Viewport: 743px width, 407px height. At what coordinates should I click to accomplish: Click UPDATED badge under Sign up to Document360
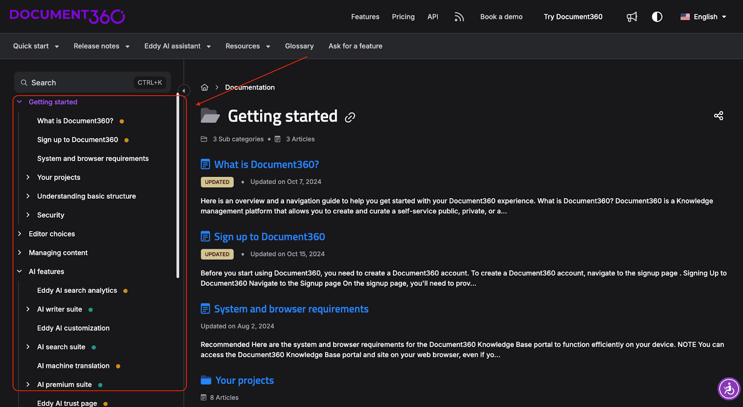pyautogui.click(x=217, y=254)
